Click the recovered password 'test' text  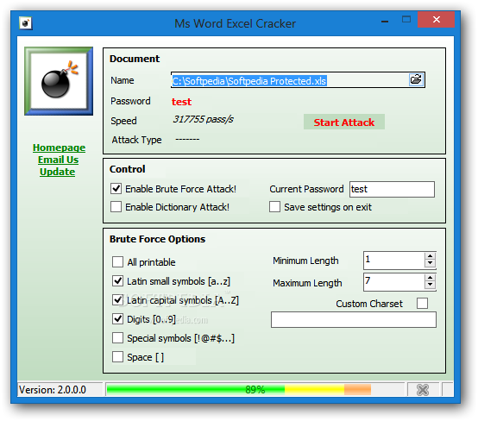(x=182, y=102)
